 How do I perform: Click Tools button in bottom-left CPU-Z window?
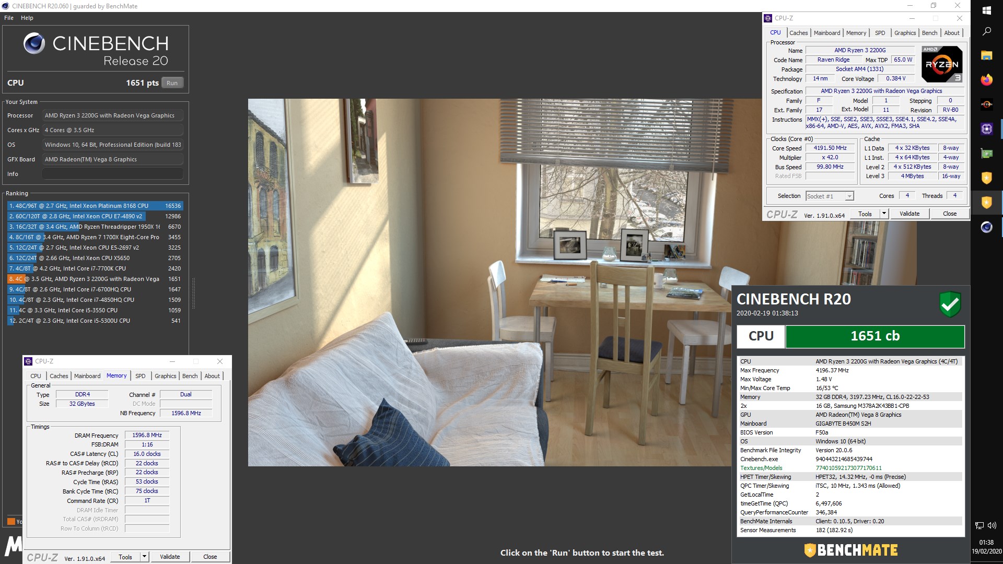[125, 557]
